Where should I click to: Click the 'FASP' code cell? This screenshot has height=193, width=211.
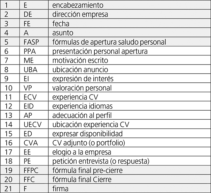point(31,42)
